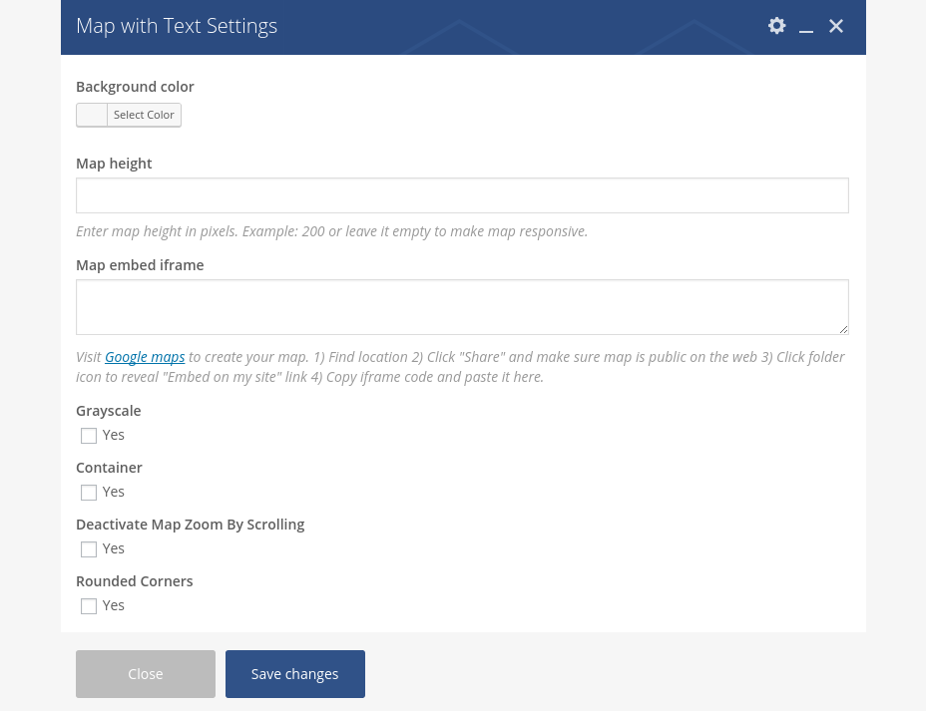Click the Background color swatch preview
926x711 pixels.
(x=92, y=115)
